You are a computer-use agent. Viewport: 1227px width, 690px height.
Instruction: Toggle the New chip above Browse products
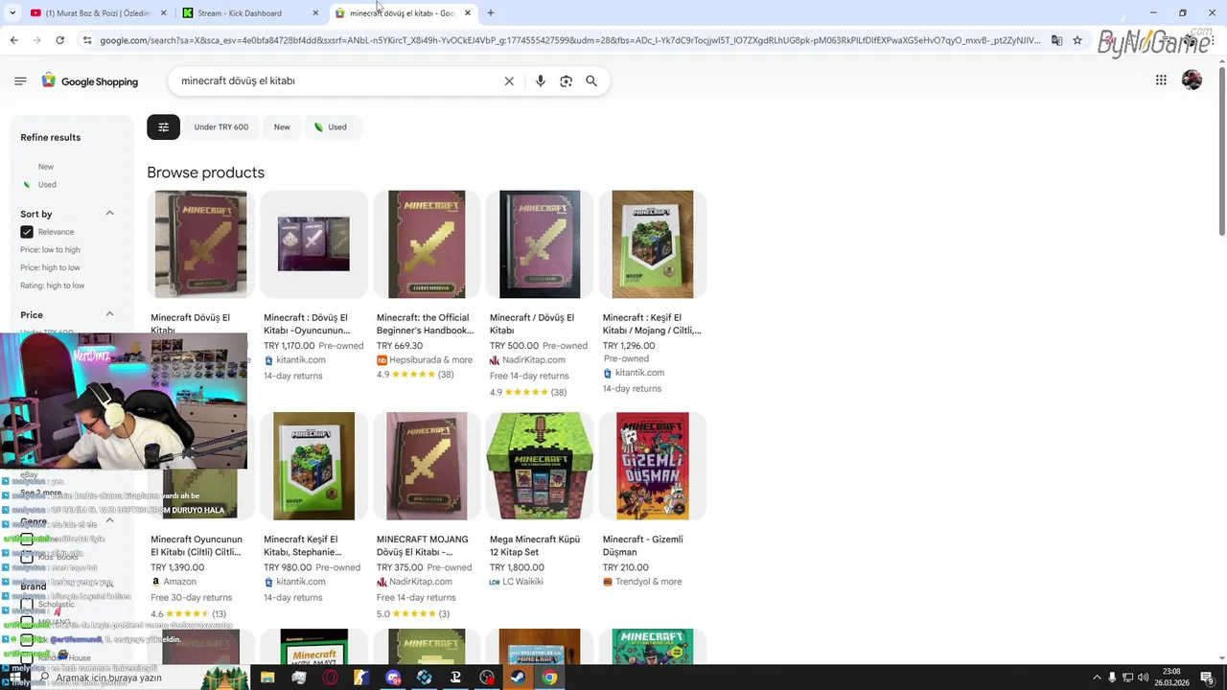coord(282,126)
